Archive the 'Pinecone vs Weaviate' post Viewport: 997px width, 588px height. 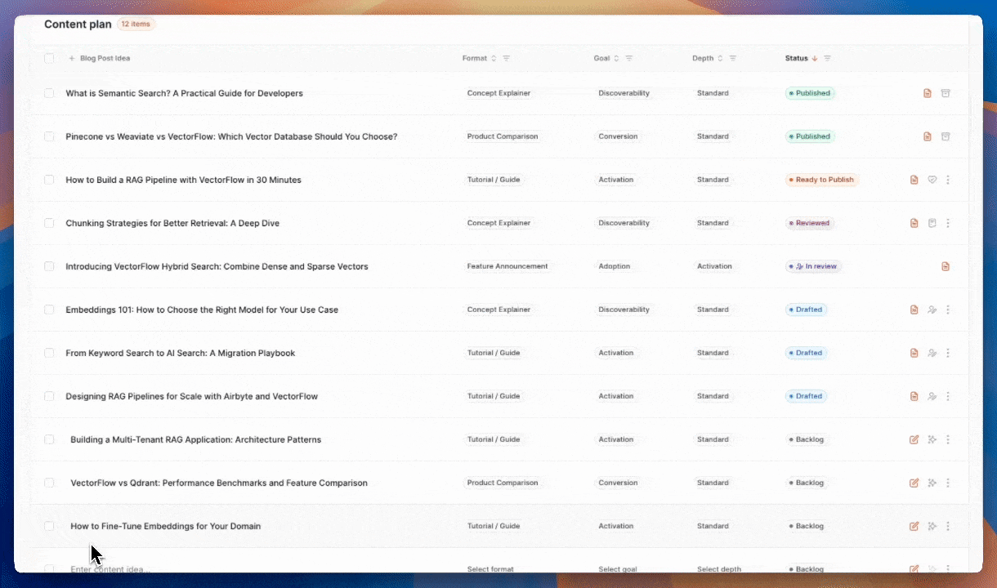(x=946, y=136)
